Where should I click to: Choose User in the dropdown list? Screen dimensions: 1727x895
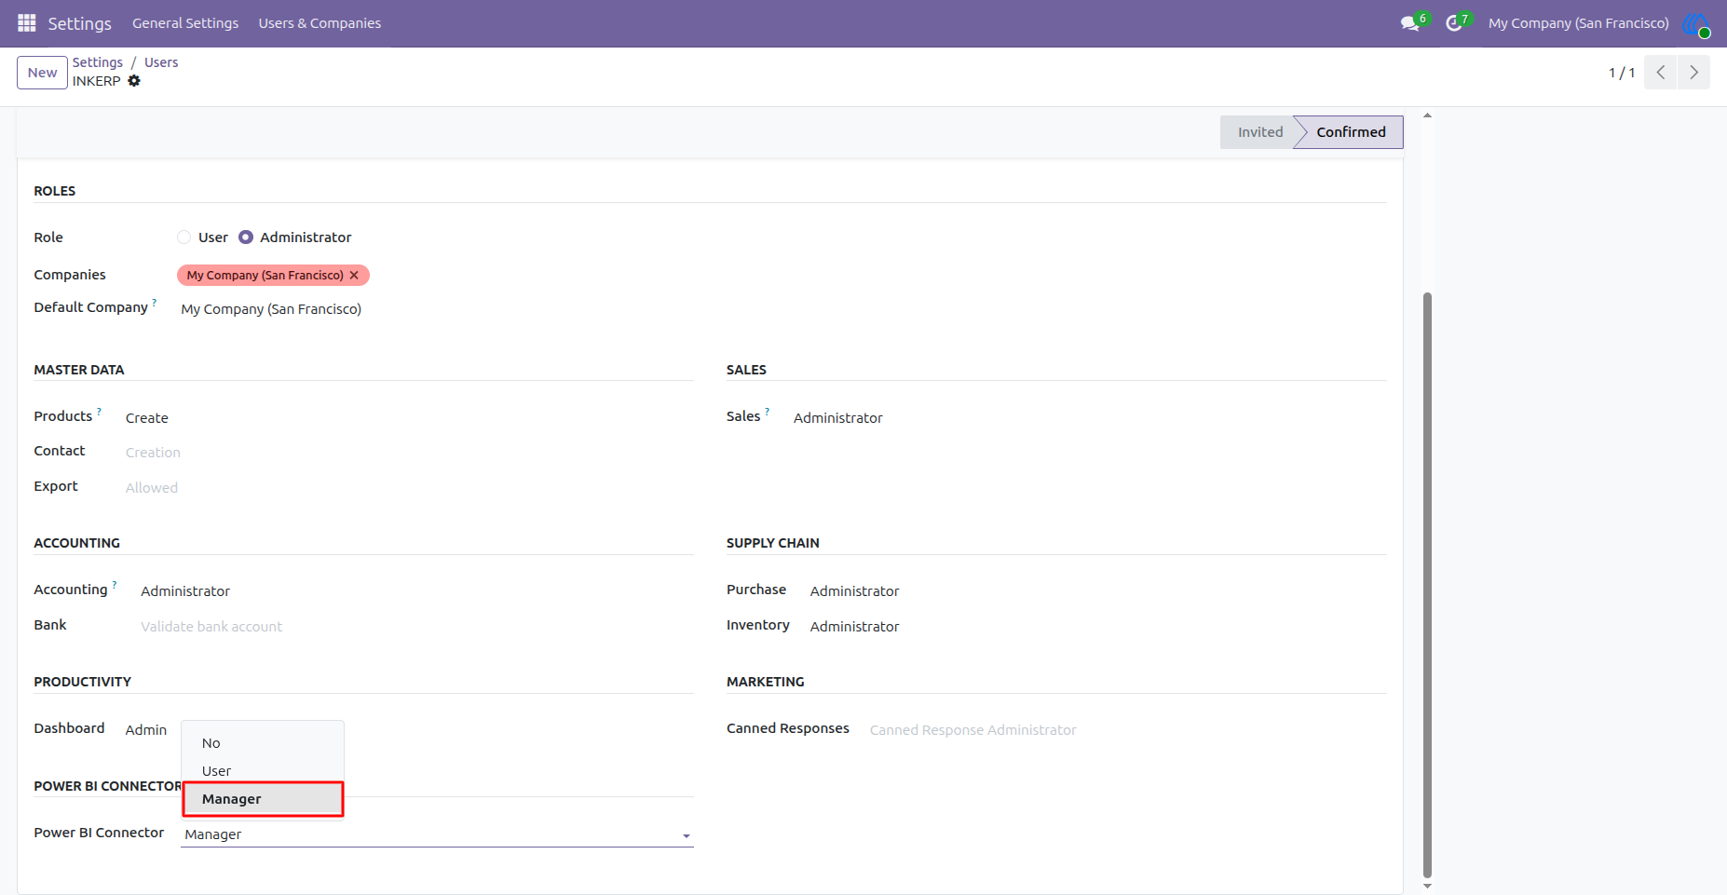click(263, 771)
